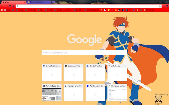Open the avatars and smash bookmark folder
The height and width of the screenshot is (105, 169).
tap(63, 10)
